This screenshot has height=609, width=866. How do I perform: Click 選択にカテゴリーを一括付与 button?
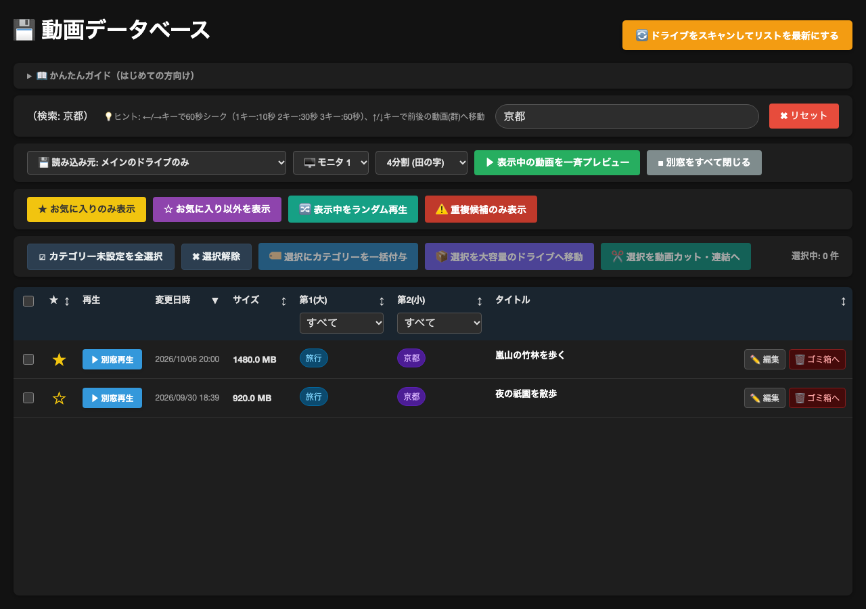[338, 256]
